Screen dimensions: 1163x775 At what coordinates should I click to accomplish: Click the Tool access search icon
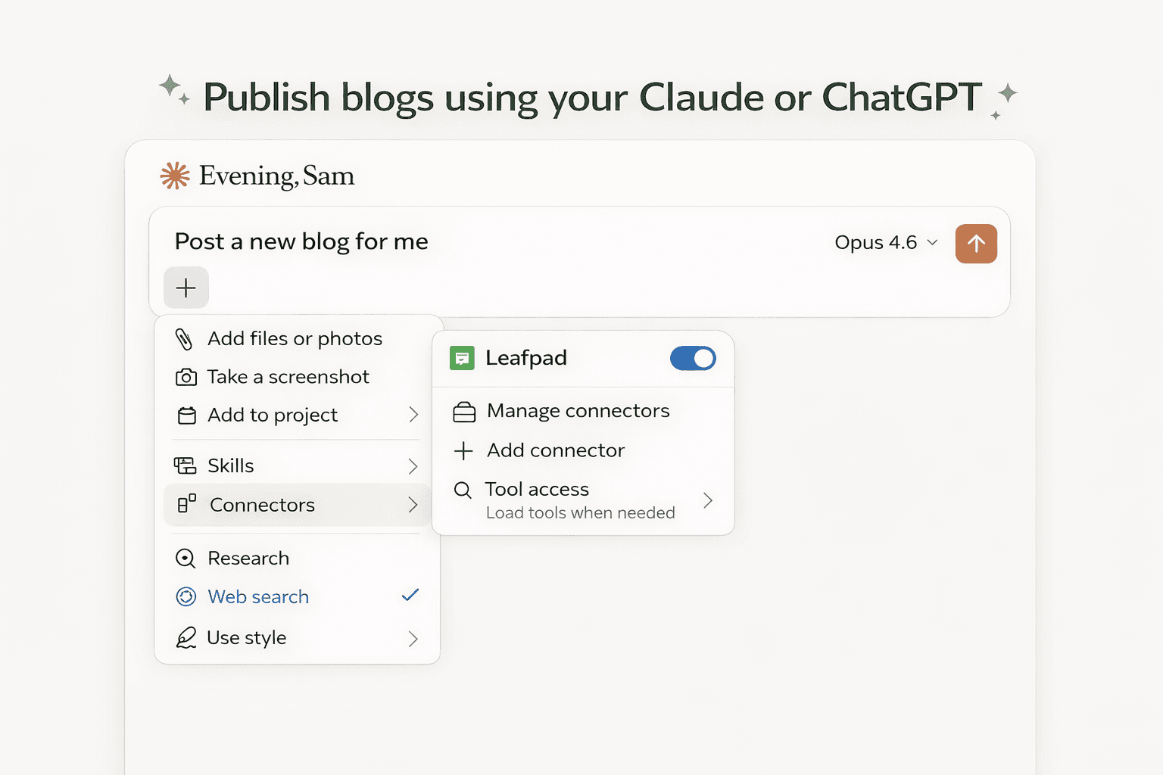[463, 490]
